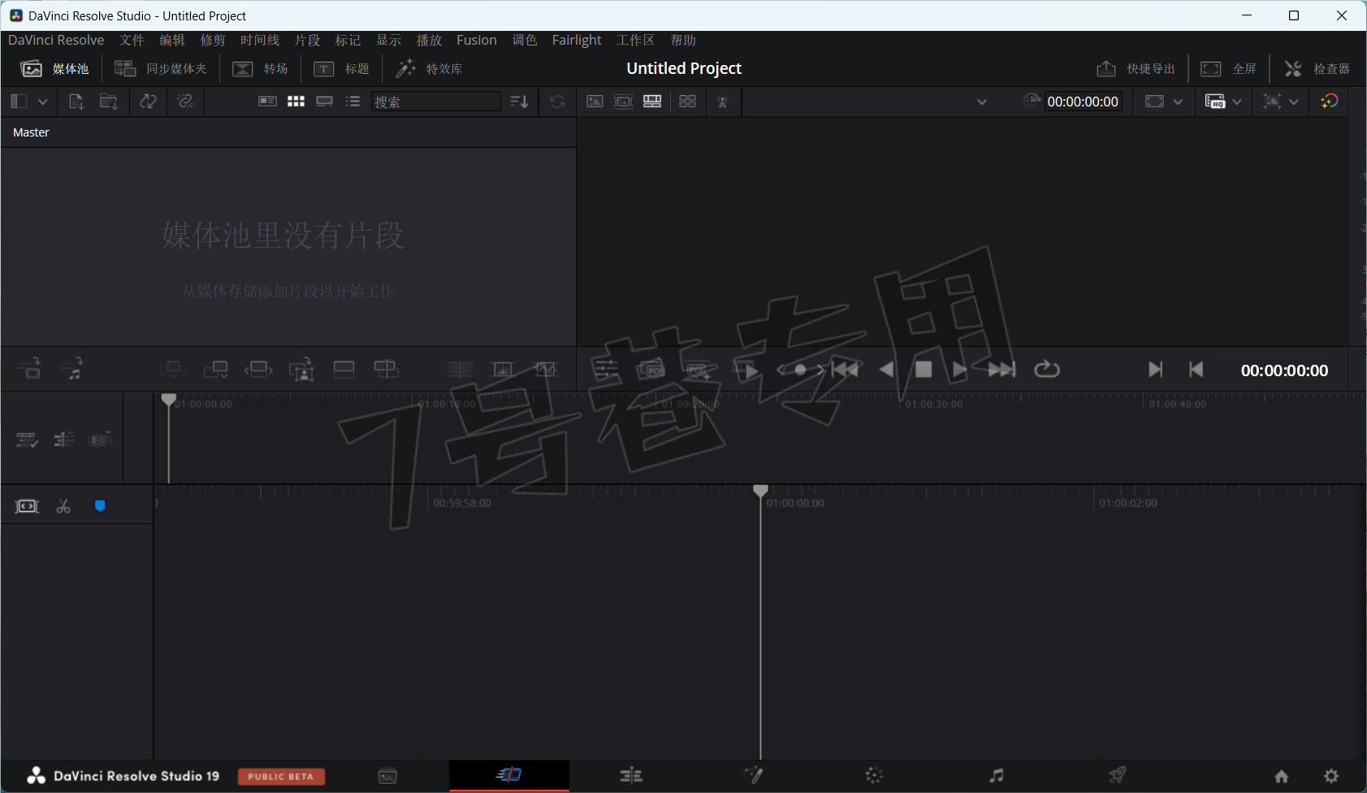
Task: Switch to the Media page
Action: (x=388, y=777)
